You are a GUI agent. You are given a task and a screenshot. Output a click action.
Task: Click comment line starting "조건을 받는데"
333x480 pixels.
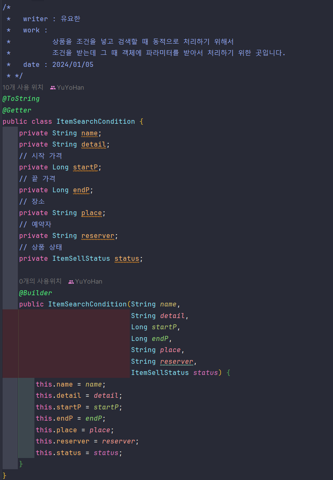pyautogui.click(x=169, y=53)
